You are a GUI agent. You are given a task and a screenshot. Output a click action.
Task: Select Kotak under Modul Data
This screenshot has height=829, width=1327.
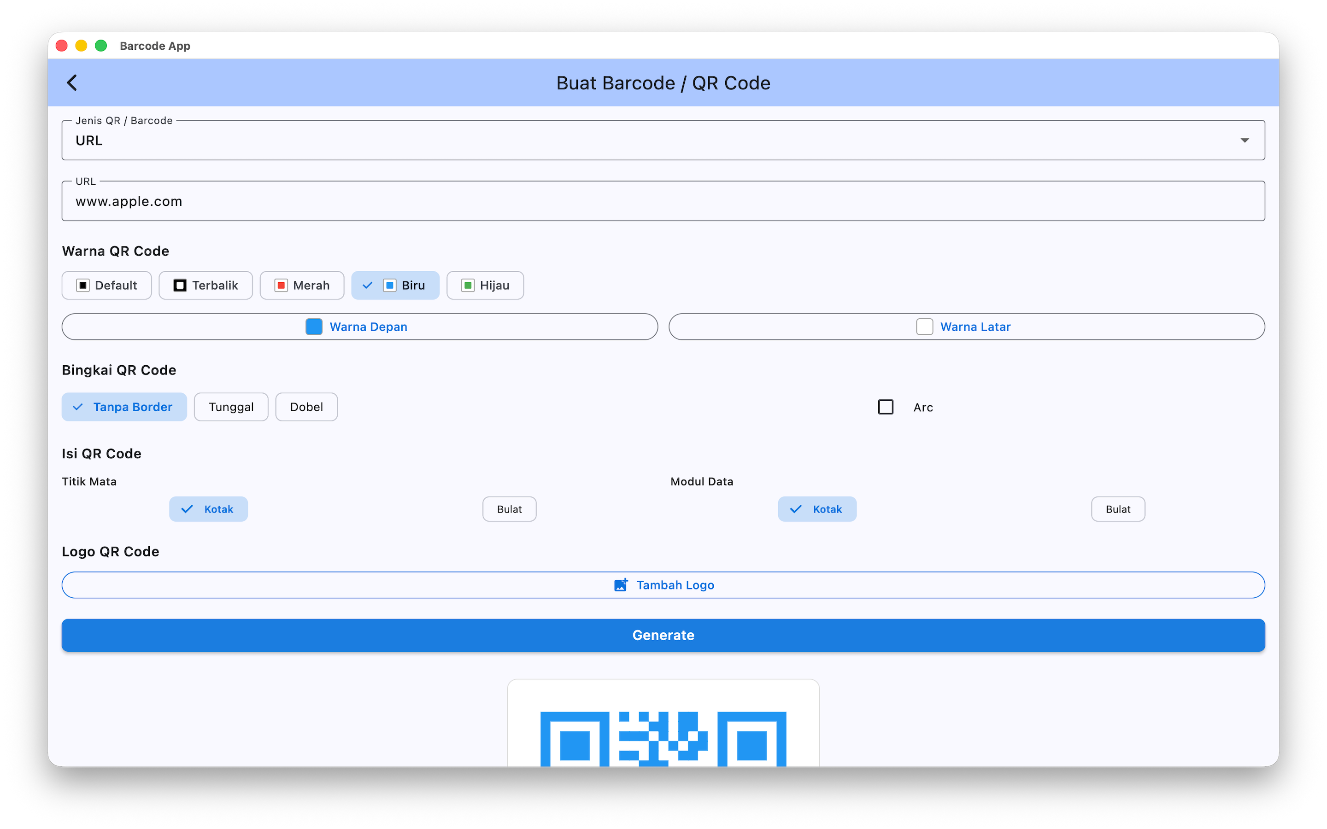coord(817,509)
